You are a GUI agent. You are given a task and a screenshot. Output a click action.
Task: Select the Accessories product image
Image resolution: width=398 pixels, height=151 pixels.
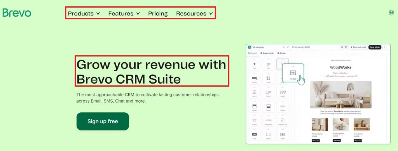[362, 124]
